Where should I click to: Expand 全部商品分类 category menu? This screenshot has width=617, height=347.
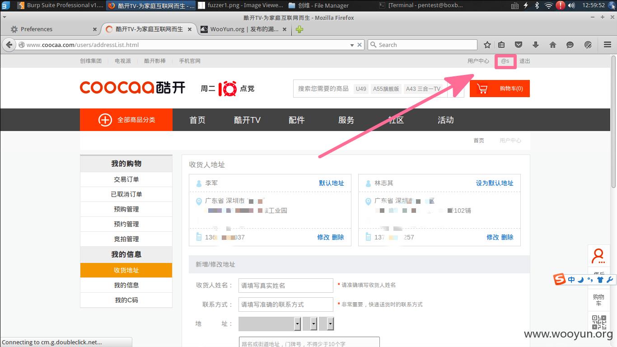[126, 120]
